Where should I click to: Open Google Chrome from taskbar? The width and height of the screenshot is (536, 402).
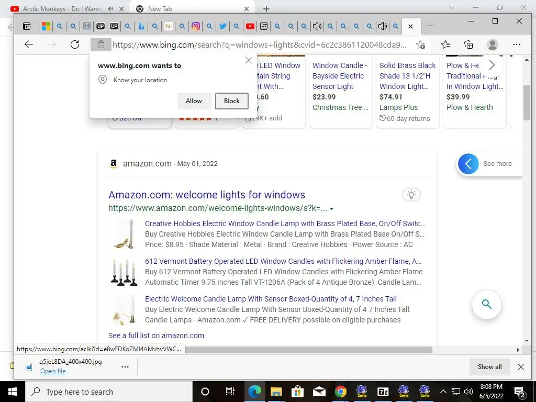coord(340,392)
